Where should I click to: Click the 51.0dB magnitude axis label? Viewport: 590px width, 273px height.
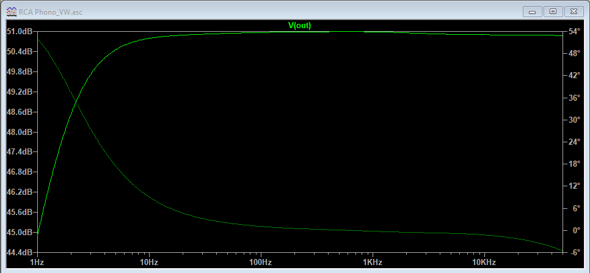pyautogui.click(x=19, y=31)
